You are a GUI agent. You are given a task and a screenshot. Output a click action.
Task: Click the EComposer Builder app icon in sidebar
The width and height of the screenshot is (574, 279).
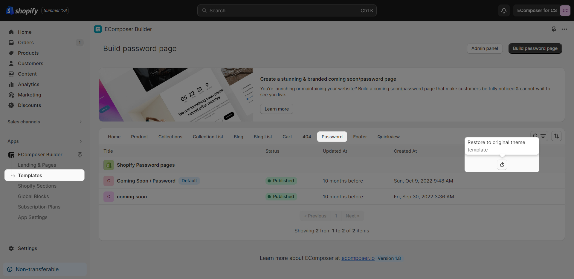tap(11, 154)
